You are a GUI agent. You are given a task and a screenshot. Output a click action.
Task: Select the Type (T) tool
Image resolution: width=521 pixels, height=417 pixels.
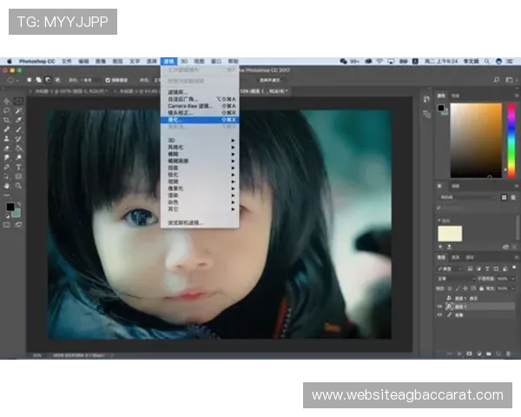coord(19,166)
